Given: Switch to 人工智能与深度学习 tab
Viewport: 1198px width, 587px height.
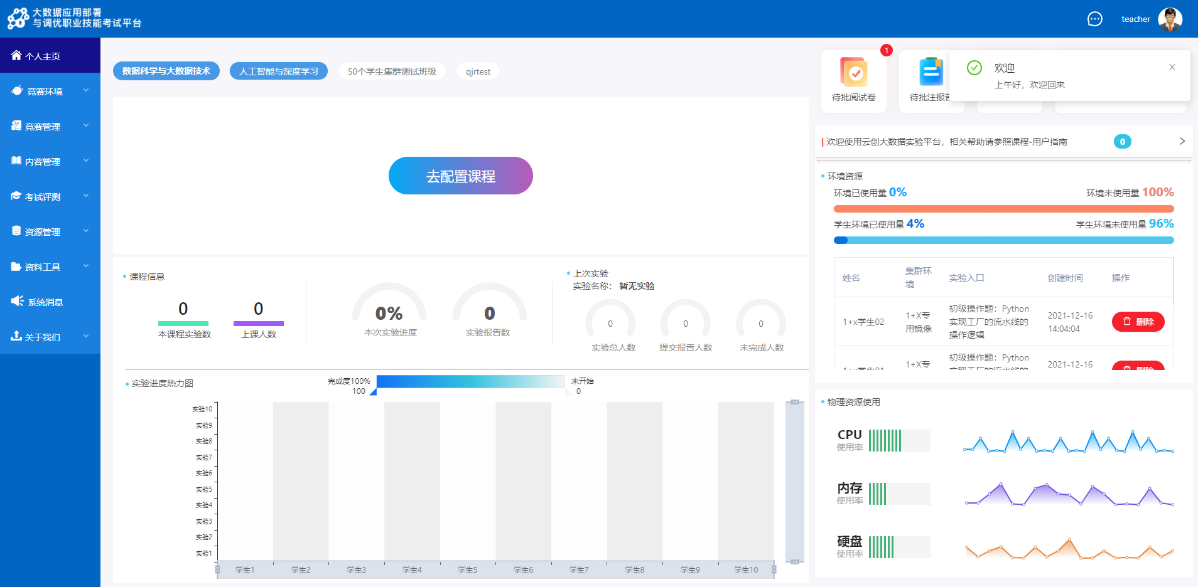Looking at the screenshot, I should pos(279,71).
